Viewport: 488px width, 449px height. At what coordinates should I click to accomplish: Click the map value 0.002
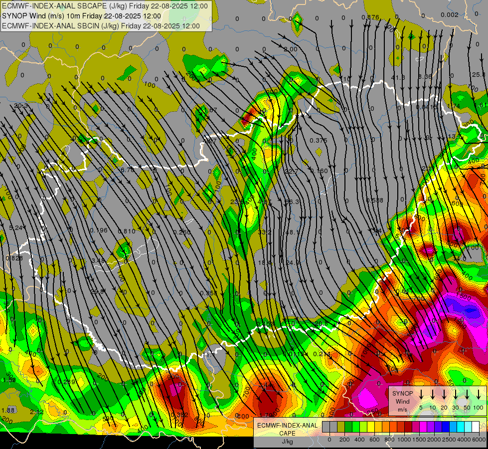tap(450, 14)
